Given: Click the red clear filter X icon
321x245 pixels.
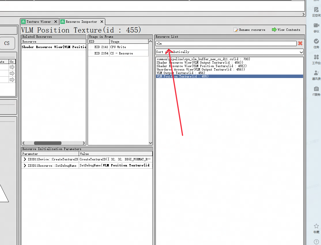Looking at the screenshot, I should (300, 43).
